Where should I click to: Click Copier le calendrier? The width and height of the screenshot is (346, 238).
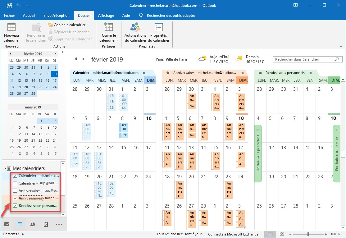click(x=66, y=25)
